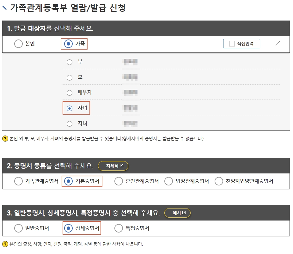Image resolution: width=293 pixels, height=254 pixels.
Task: Select 가족관계증명서 certificate type
Action: point(18,181)
